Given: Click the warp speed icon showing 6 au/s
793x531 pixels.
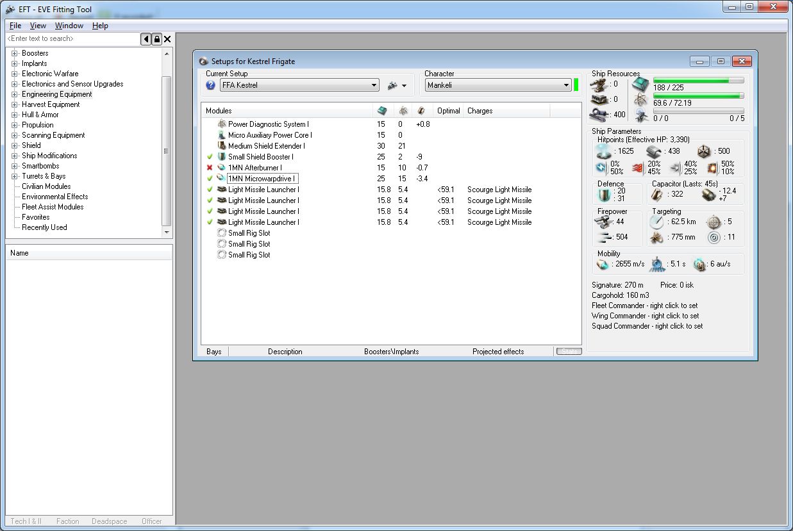Looking at the screenshot, I should click(700, 264).
